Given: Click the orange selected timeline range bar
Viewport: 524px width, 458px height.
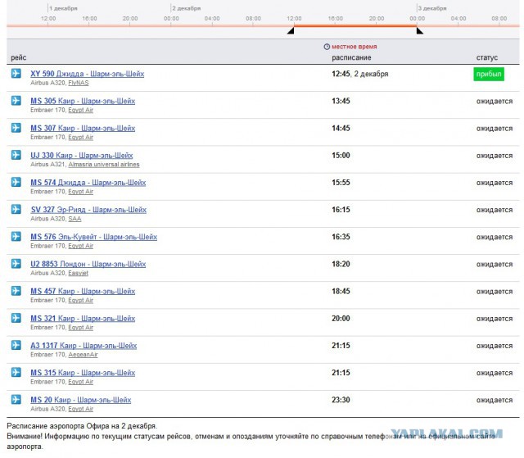Looking at the screenshot, I should click(x=355, y=25).
